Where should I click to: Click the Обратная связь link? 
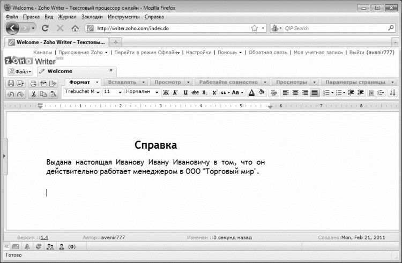click(x=268, y=53)
